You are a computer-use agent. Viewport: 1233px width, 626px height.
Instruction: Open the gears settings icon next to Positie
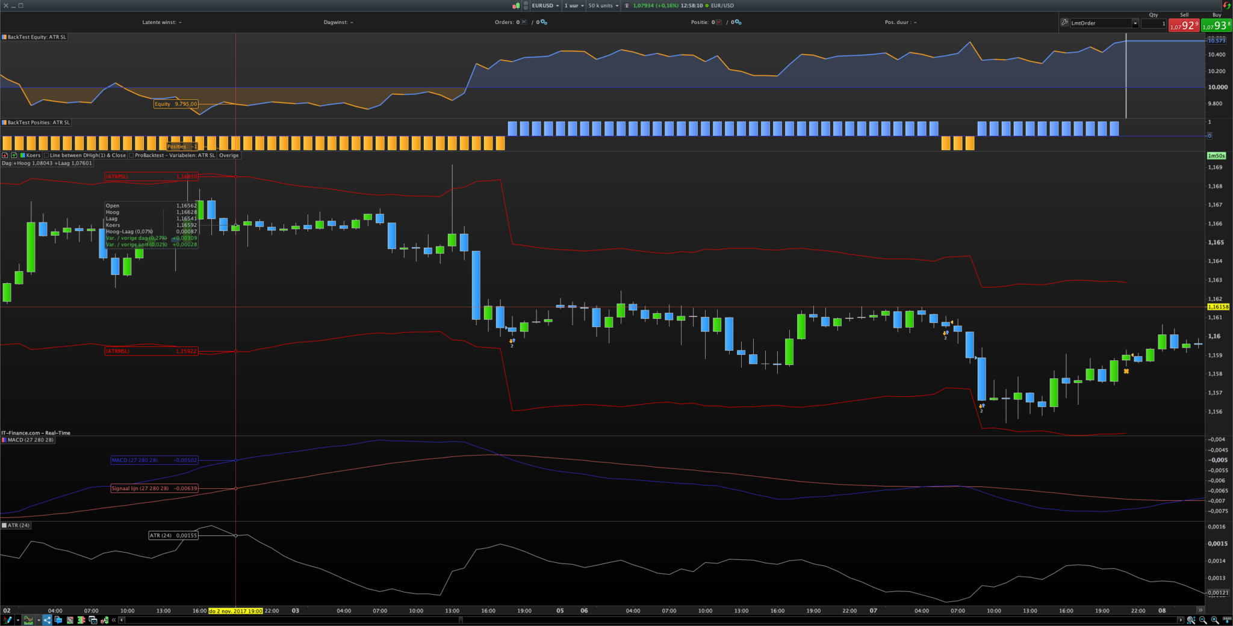pyautogui.click(x=738, y=22)
